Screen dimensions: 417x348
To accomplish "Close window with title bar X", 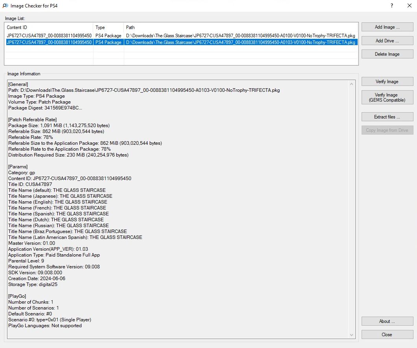I will (x=410, y=5).
